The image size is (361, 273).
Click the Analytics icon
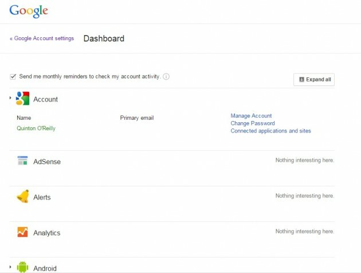click(x=22, y=232)
